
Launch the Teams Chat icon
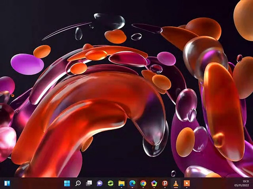pyautogui.click(x=100, y=183)
